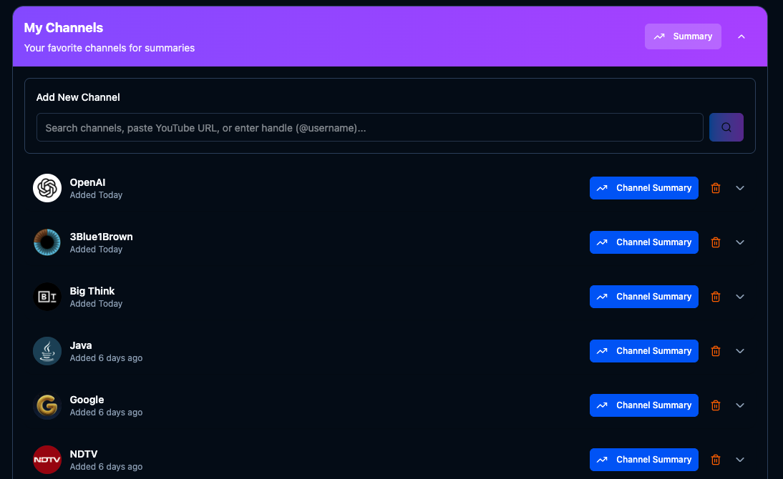
Task: Click the Google channel name
Action: point(87,400)
